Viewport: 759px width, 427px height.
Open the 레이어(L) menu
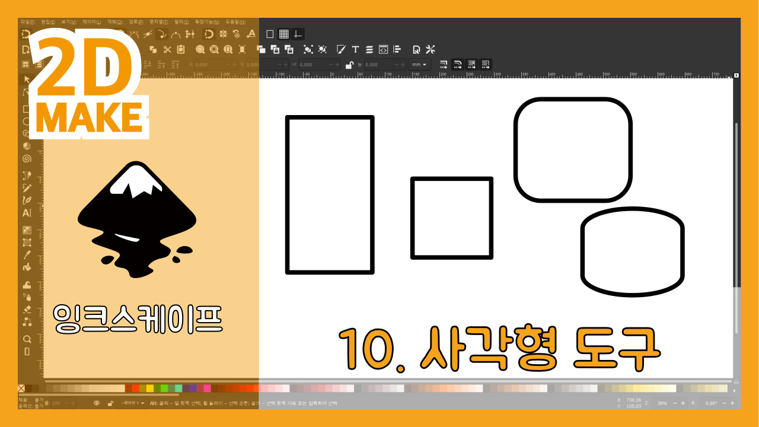pyautogui.click(x=92, y=21)
